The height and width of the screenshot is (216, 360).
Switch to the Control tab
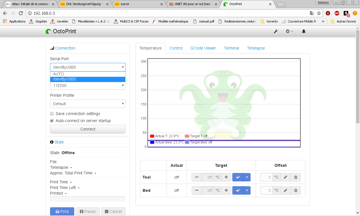coord(176,48)
